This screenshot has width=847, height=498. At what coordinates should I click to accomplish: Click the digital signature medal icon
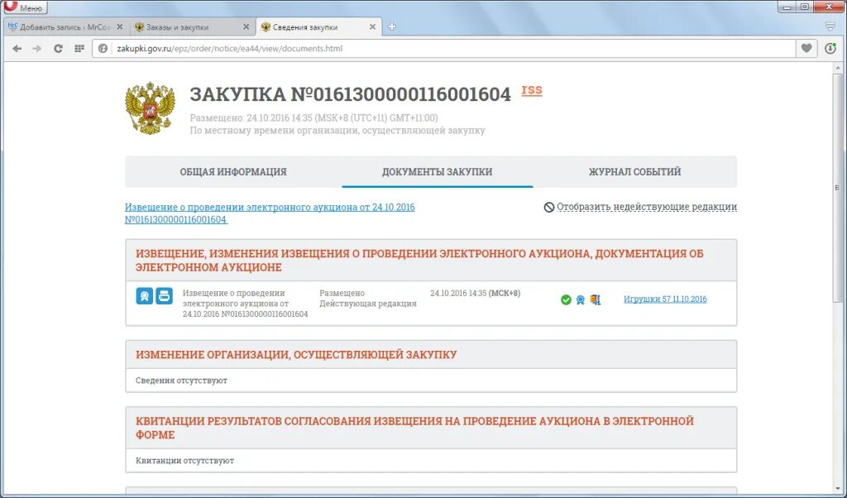coord(581,300)
